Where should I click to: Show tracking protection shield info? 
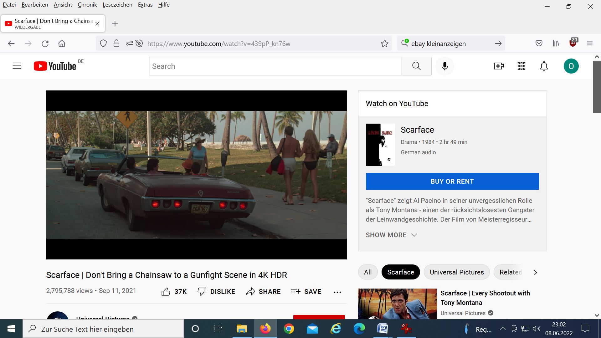[103, 44]
